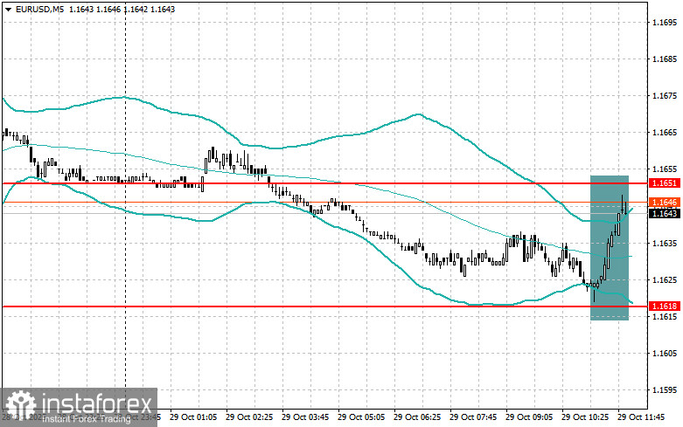This screenshot has width=683, height=427.
Task: Click the 29 Oct 06:25 time label
Action: [417, 417]
